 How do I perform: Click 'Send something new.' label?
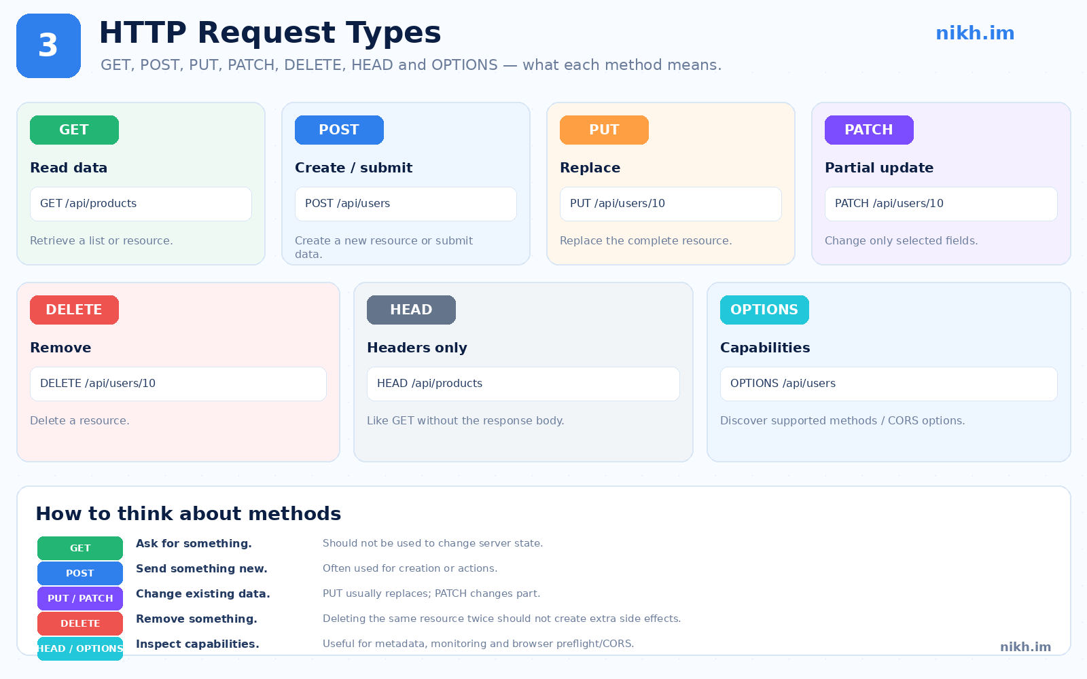coord(202,568)
